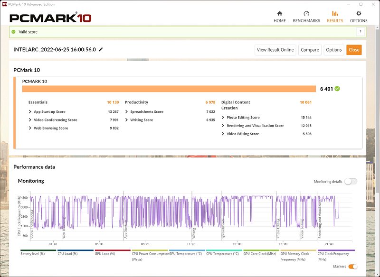Click the question mark help icon

tap(361, 32)
